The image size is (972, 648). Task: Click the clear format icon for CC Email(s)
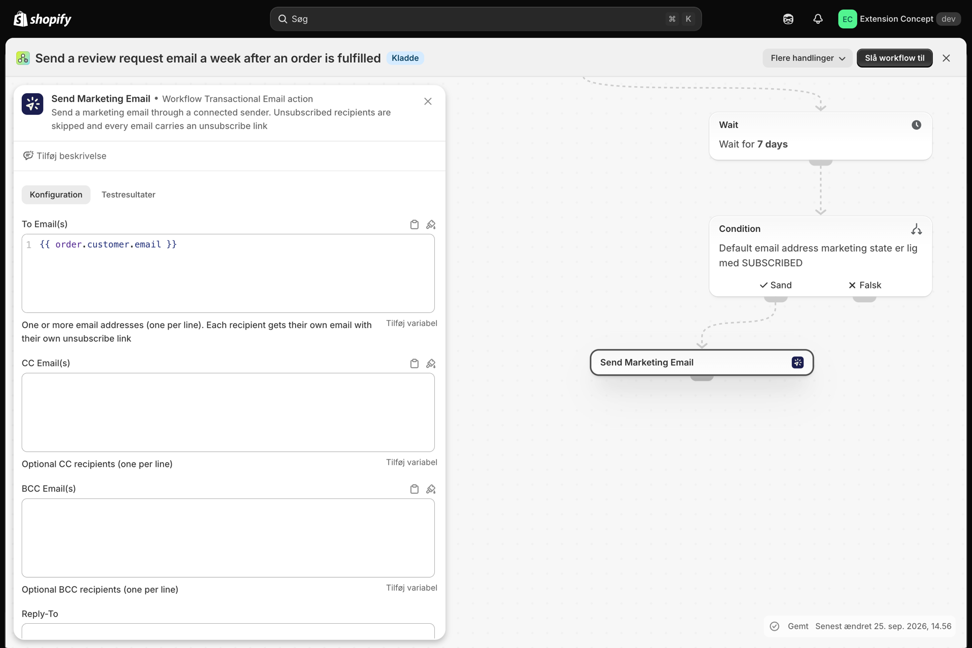tap(431, 364)
